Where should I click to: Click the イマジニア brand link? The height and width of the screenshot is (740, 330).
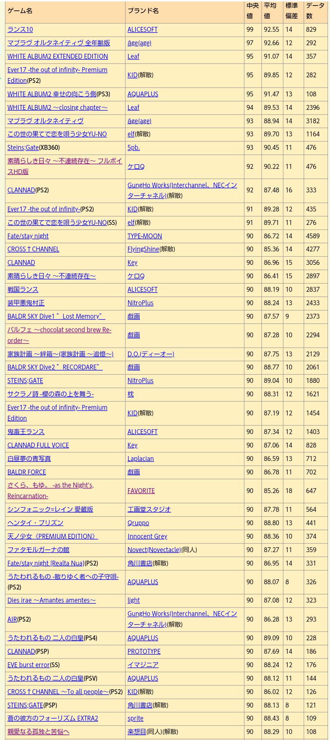tap(143, 665)
